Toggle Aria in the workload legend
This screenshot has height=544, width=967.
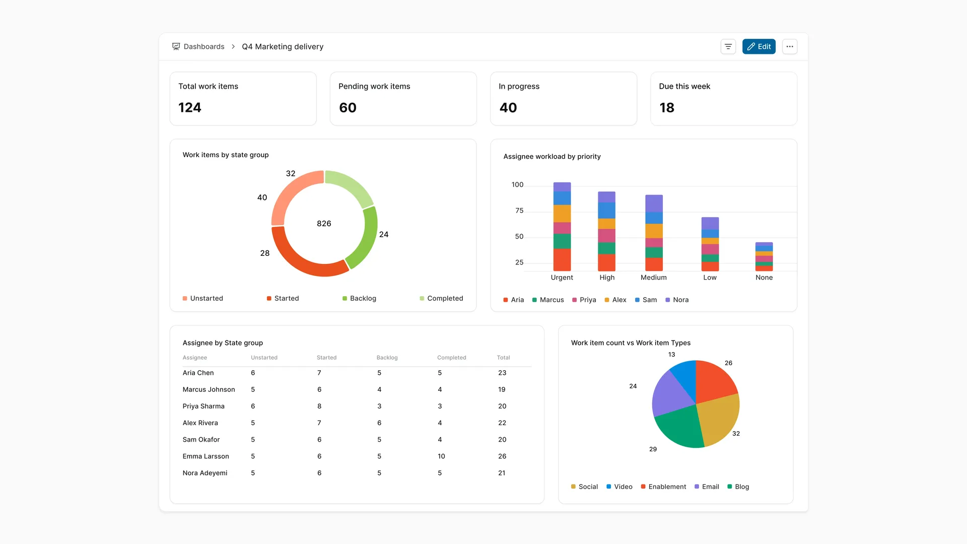click(513, 300)
